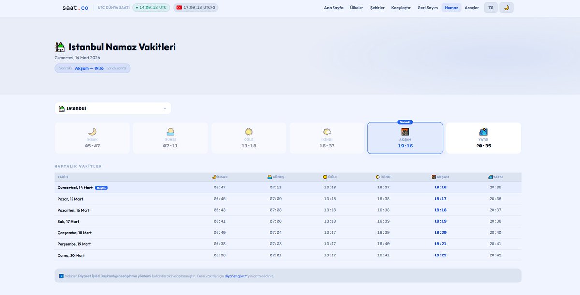Select row Perşembe, 19 Mart
The image size is (580, 295).
coord(288,244)
